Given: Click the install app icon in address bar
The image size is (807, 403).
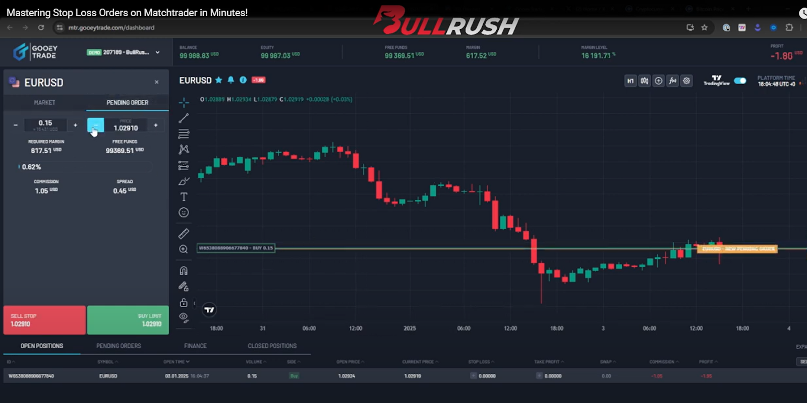Looking at the screenshot, I should click(690, 28).
